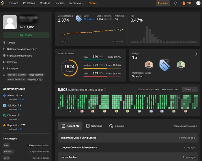
Task: Click the LeetCode logo icon
Action: pyautogui.click(x=2, y=3)
